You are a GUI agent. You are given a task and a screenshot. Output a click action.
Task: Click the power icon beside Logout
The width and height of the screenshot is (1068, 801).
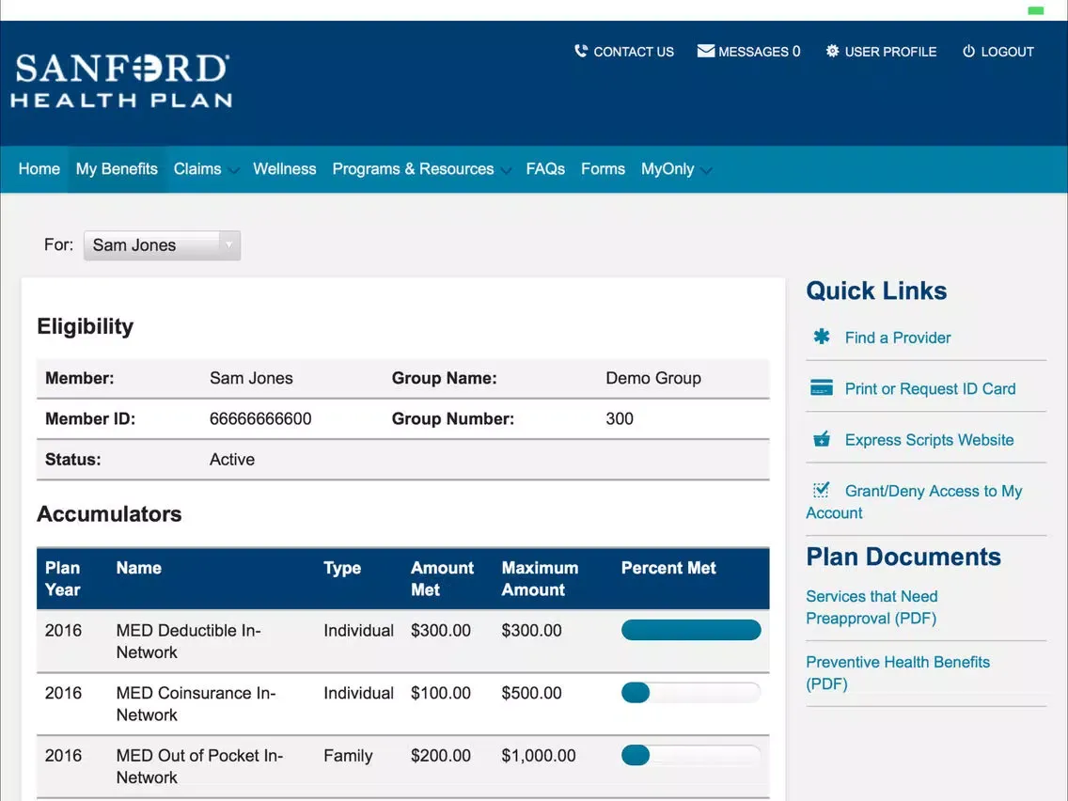click(x=968, y=51)
